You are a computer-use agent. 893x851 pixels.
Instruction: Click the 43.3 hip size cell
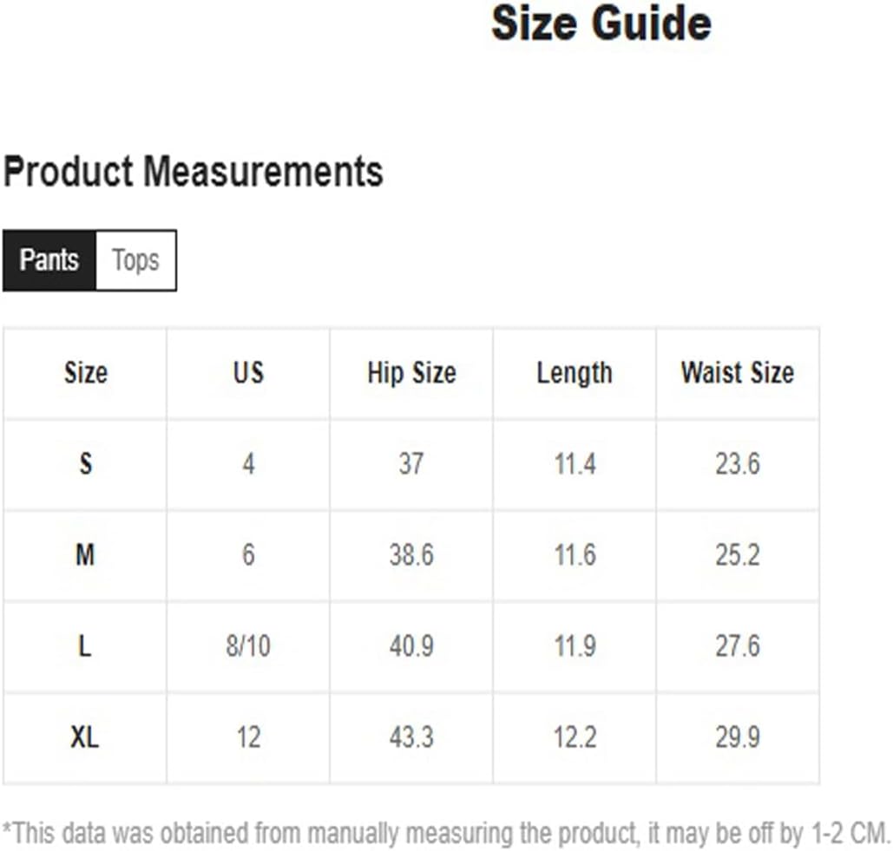411,737
